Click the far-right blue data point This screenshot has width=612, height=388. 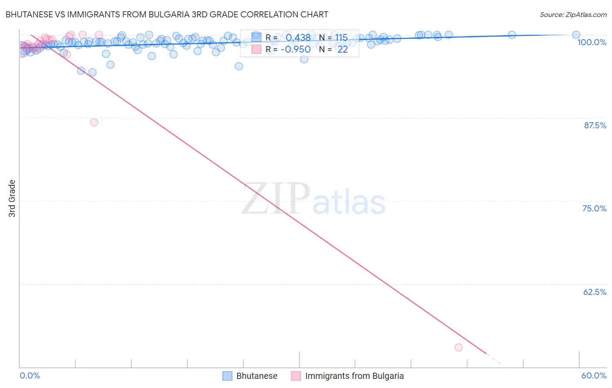click(x=576, y=35)
